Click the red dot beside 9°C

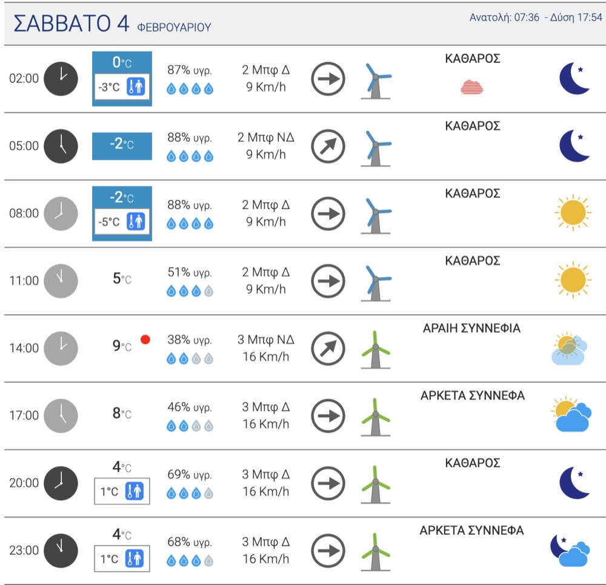tap(145, 339)
